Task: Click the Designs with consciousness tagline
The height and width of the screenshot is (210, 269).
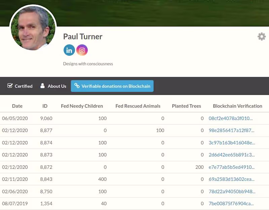Action: [x=88, y=64]
